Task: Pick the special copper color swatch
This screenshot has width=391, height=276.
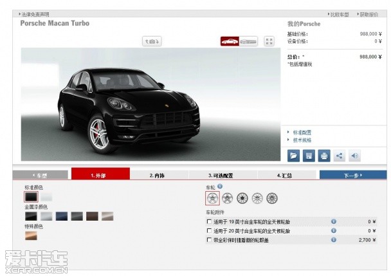Action: [x=31, y=235]
